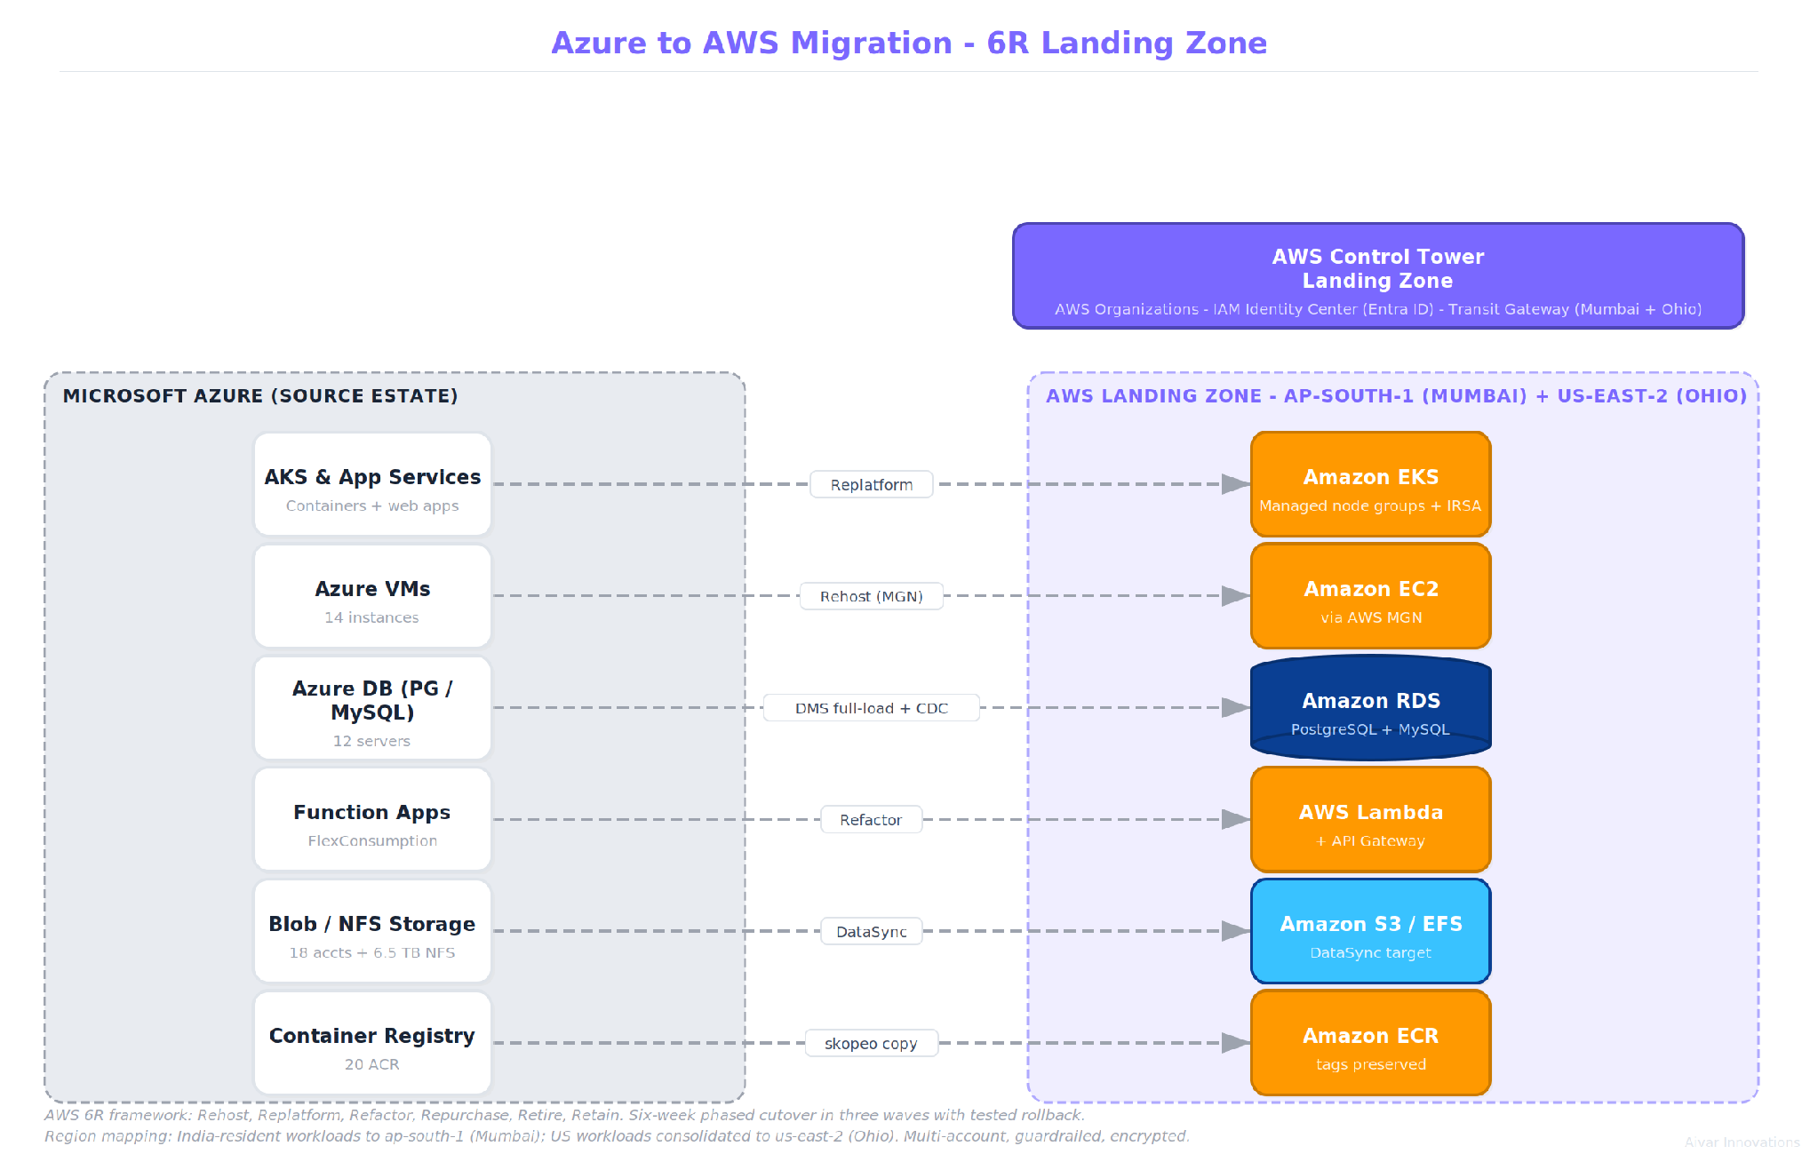The height and width of the screenshot is (1162, 1818).
Task: Click the arrowhead pointing to Amazon EC2
Action: pyautogui.click(x=1236, y=596)
